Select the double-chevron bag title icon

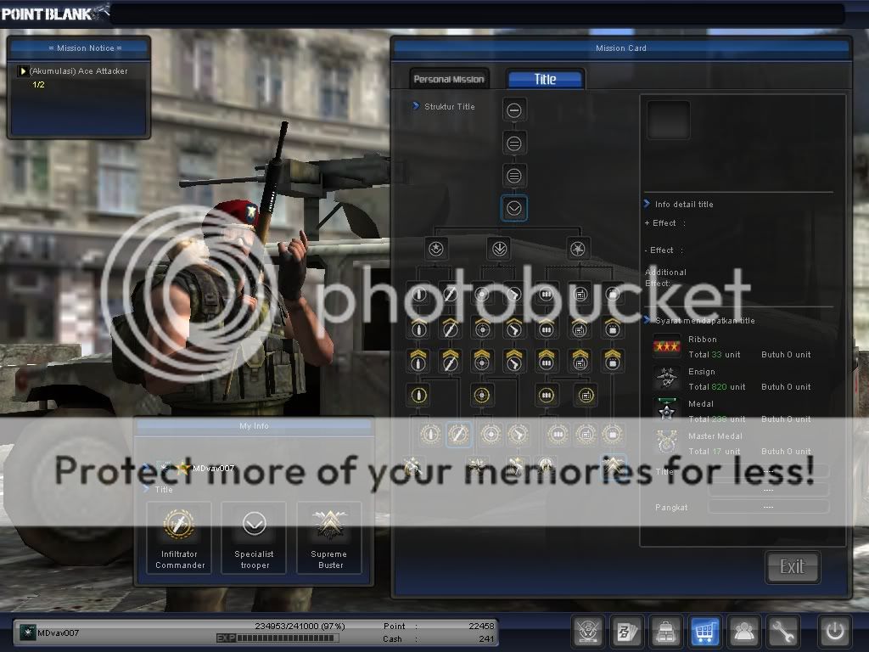[x=613, y=360]
